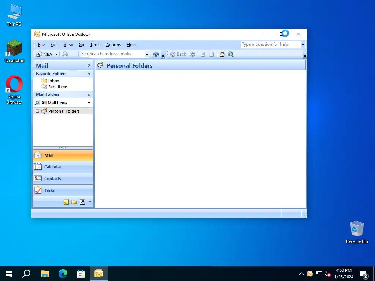Open the Start Page home icon

(222, 54)
